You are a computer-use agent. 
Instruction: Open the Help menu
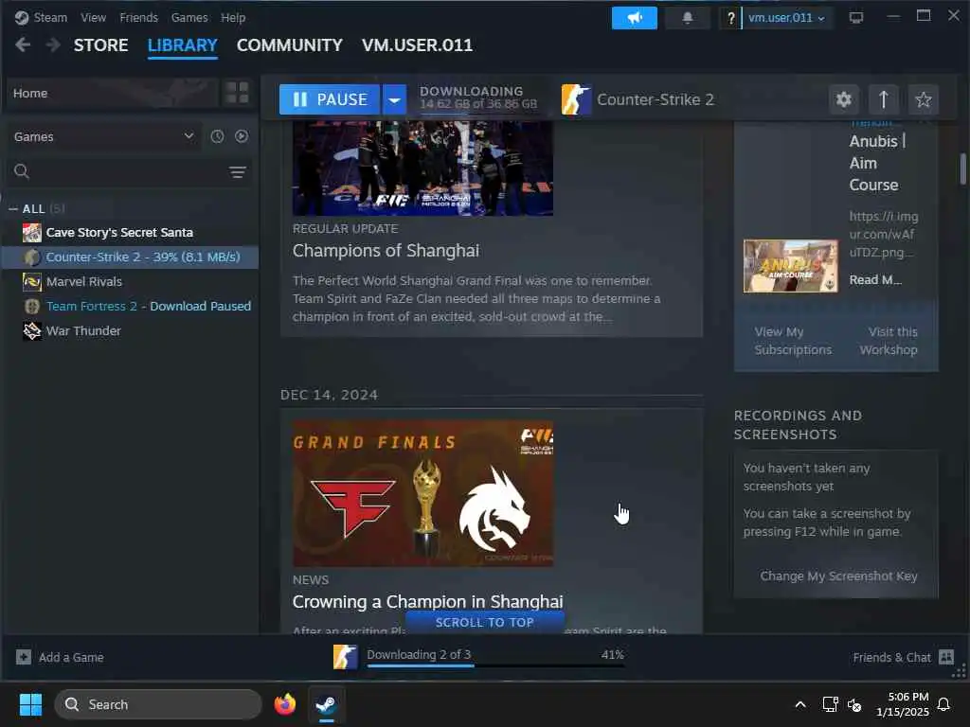pyautogui.click(x=233, y=17)
